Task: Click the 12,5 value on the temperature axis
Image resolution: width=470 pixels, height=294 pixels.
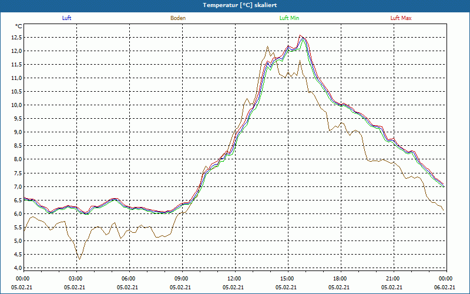Action: (16, 38)
